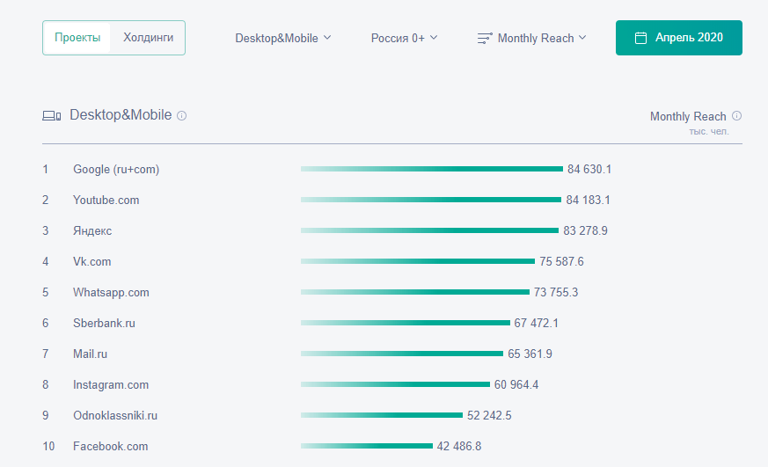Click the calendar icon in date button
Screen dimensions: 768x467
pyautogui.click(x=640, y=38)
